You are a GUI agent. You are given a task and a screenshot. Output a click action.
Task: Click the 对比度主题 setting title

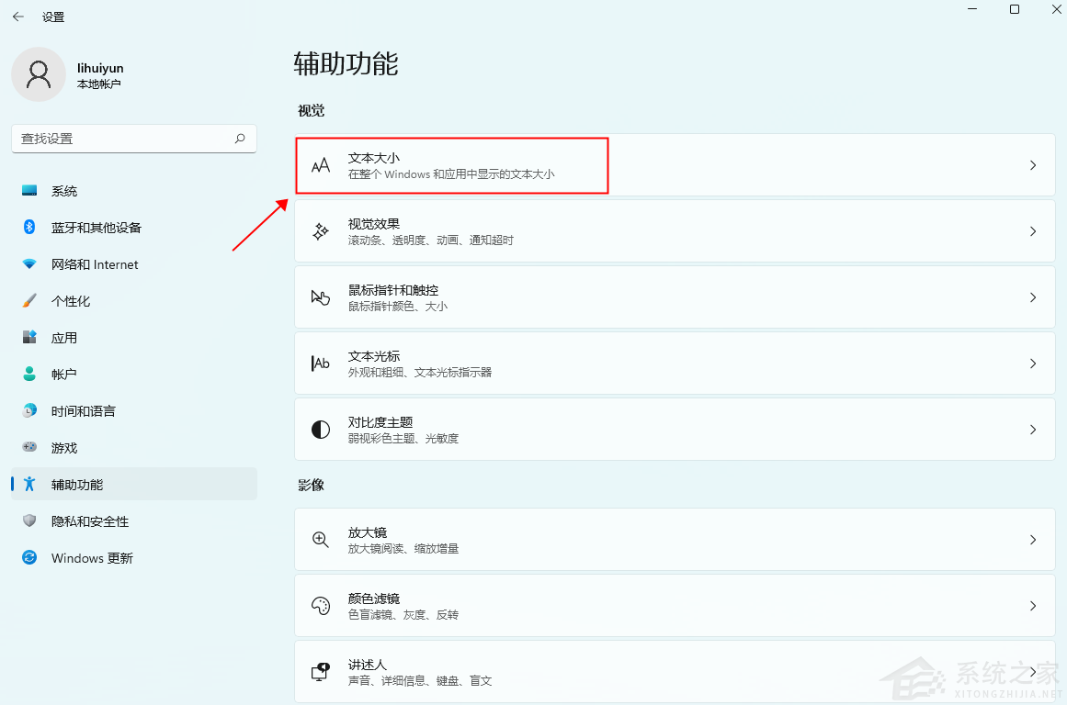[380, 422]
